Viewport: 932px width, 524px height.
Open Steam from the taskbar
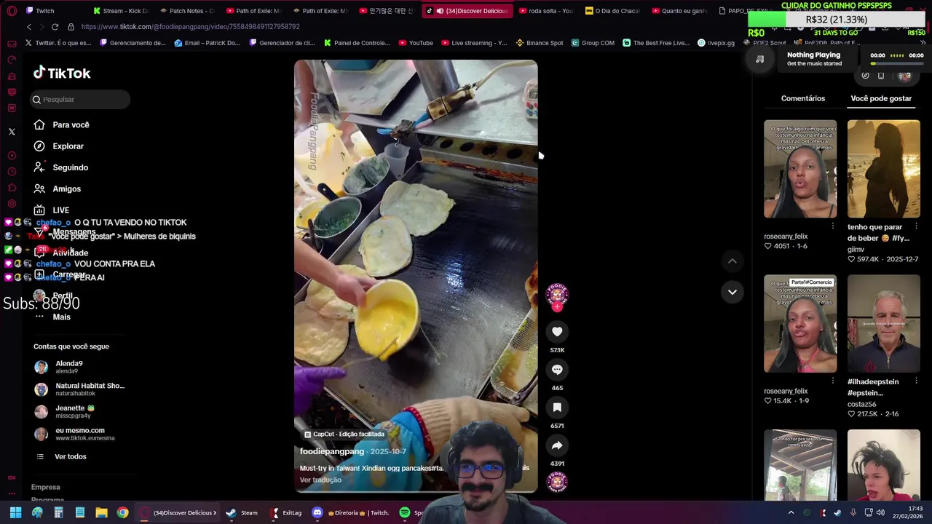(x=242, y=513)
